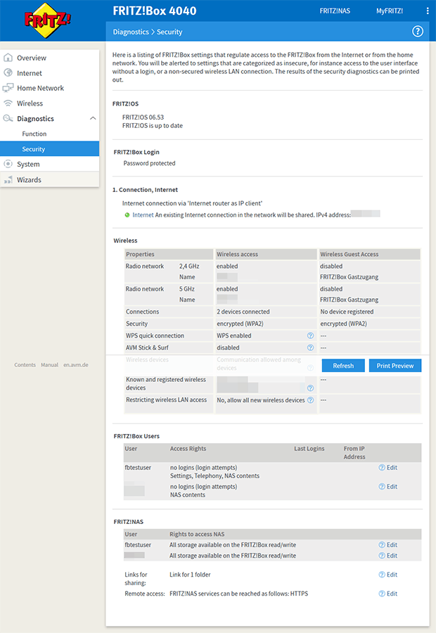436x633 pixels.
Task: Edit Links for sharing row
Action: 392,575
